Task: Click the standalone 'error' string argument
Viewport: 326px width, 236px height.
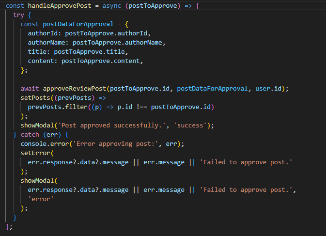Action: coord(41,199)
